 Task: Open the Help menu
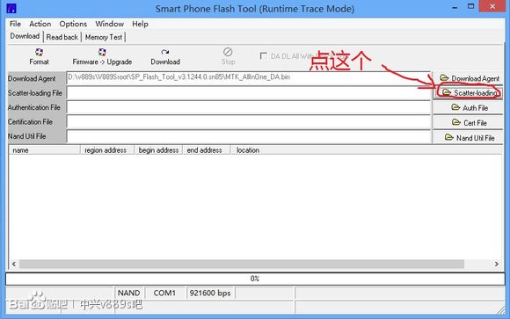140,24
